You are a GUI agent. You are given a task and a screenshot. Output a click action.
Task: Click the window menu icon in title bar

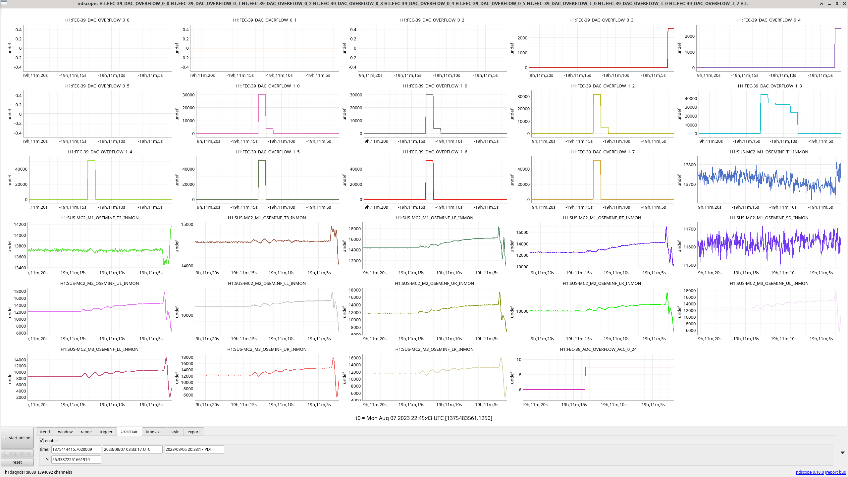(x=3, y=3)
